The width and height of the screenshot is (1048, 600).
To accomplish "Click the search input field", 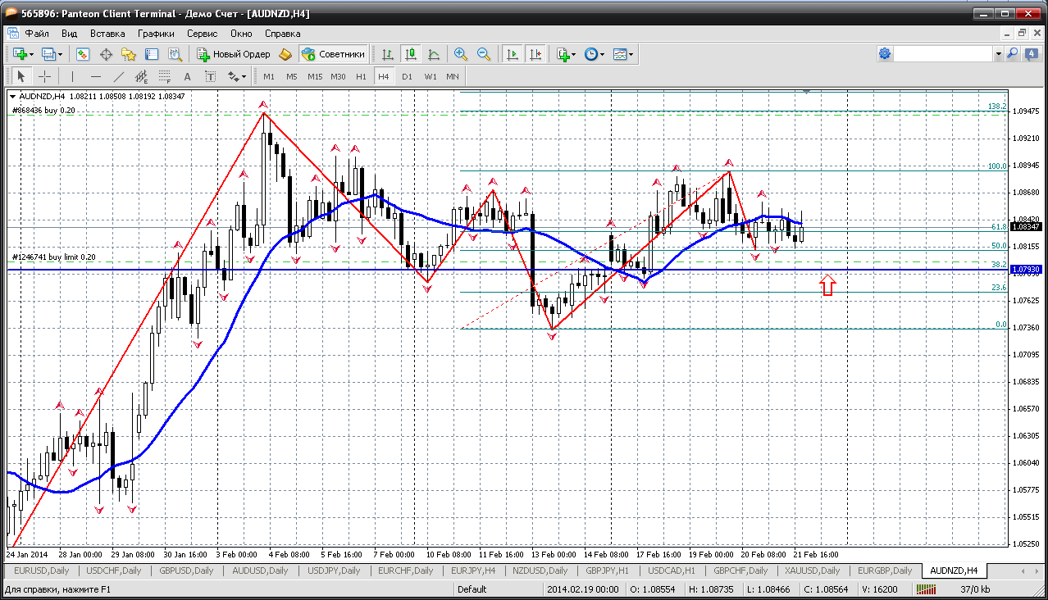I will [x=943, y=53].
